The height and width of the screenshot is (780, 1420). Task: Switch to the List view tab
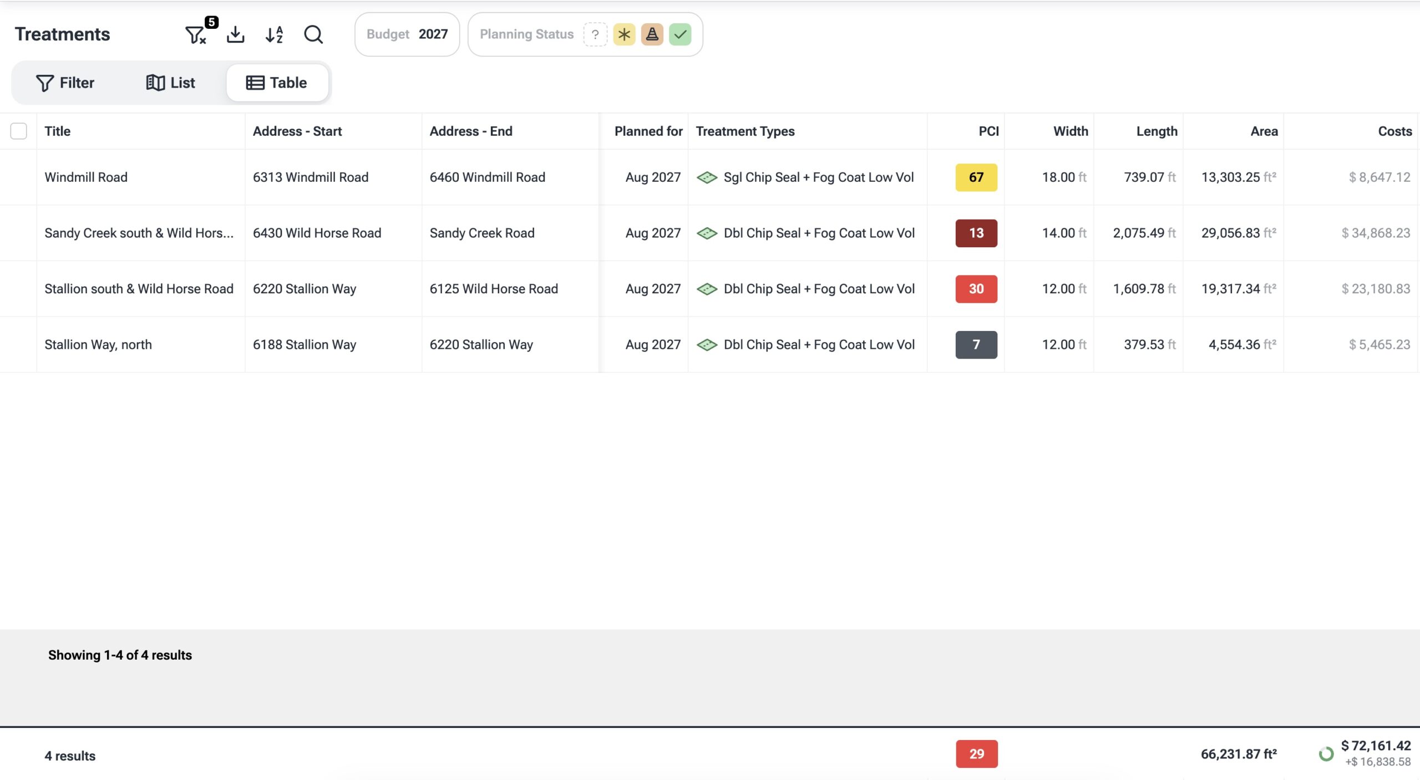pos(171,83)
